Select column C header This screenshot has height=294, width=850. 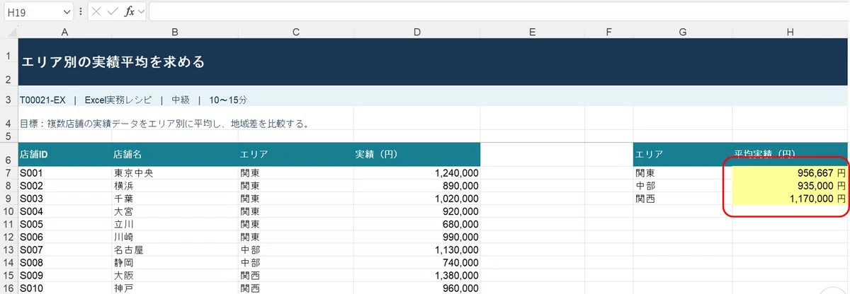click(x=295, y=32)
